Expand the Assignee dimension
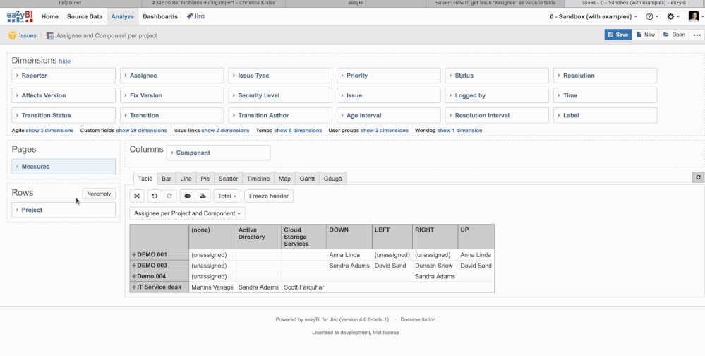 click(x=171, y=76)
